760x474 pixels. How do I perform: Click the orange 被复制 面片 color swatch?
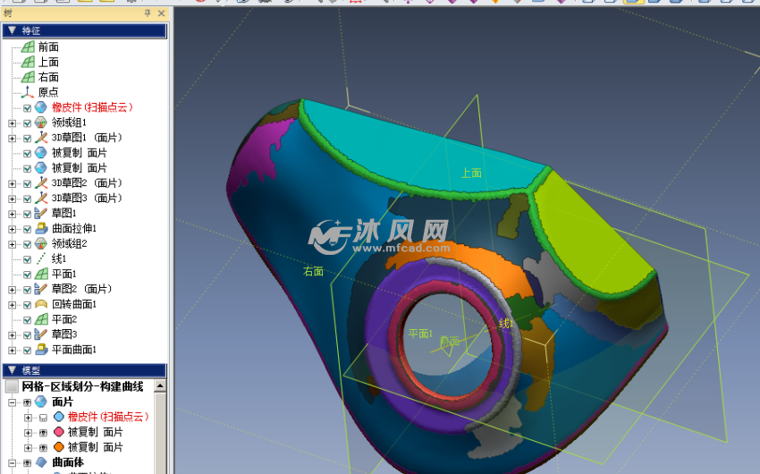(59, 447)
